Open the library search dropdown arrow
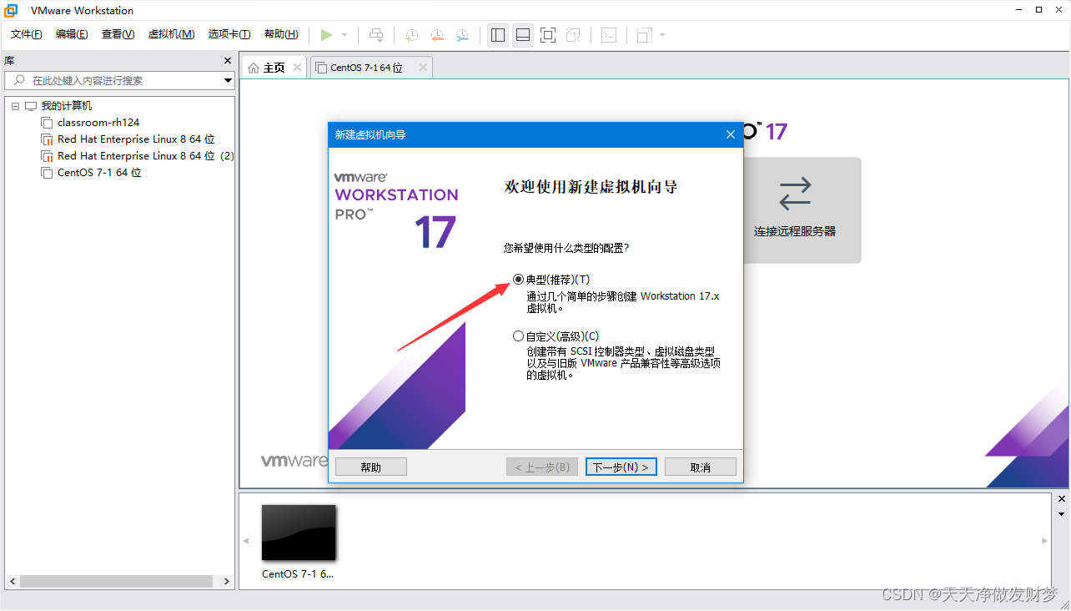The image size is (1071, 611). pyautogui.click(x=228, y=81)
